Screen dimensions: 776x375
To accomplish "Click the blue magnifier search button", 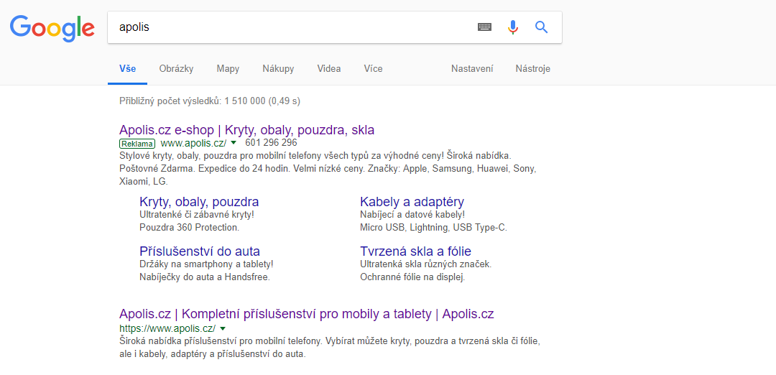I will 542,27.
